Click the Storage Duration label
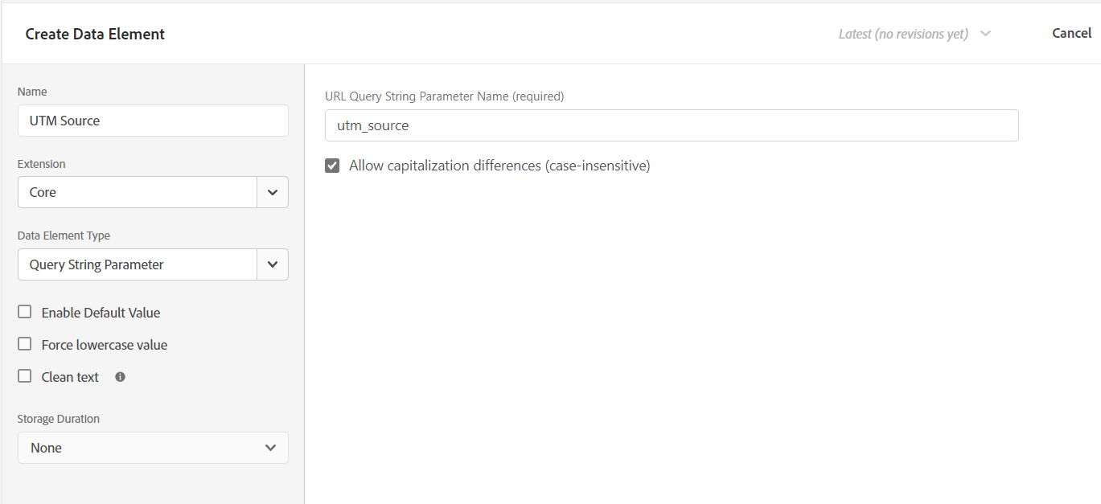Screen dimensions: 1101x504 (x=58, y=419)
